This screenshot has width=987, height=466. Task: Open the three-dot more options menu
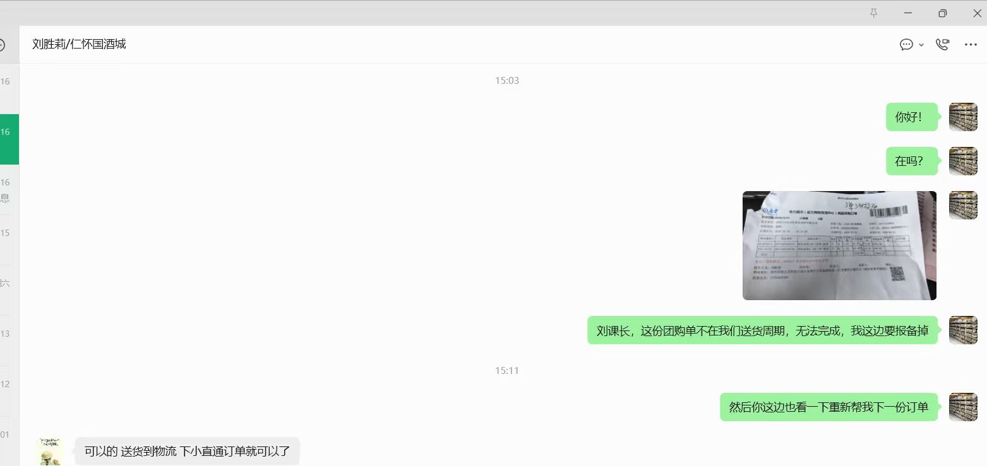(971, 45)
